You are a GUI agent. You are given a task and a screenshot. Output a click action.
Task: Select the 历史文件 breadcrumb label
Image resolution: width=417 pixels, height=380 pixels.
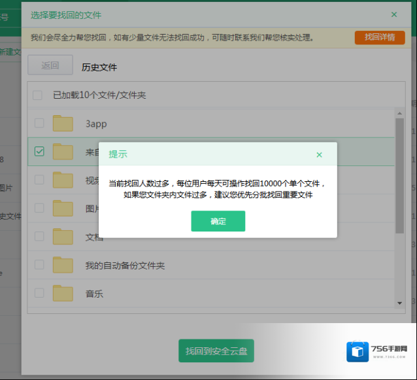[99, 67]
